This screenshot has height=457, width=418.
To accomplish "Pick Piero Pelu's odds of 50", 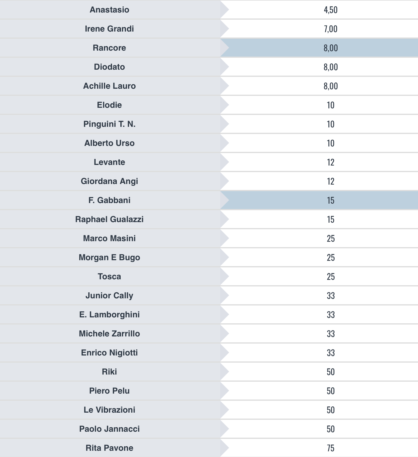I will click(x=330, y=391).
